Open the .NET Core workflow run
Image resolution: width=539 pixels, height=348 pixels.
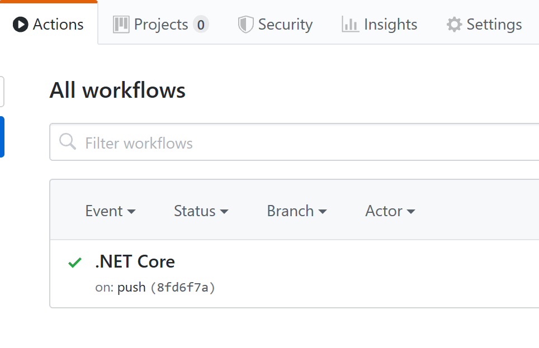[135, 262]
